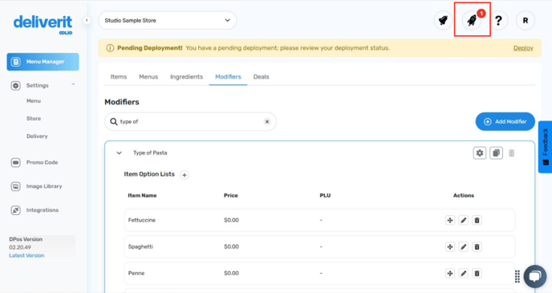Image resolution: width=552 pixels, height=293 pixels.
Task: Click the Price column header
Action: pos(231,195)
